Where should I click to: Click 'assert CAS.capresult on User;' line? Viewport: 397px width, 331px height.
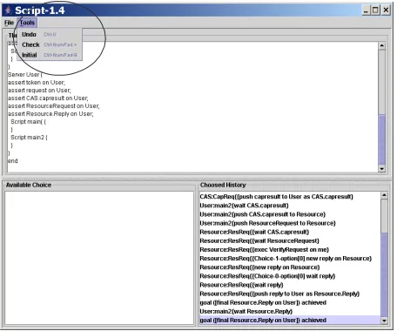pos(48,98)
